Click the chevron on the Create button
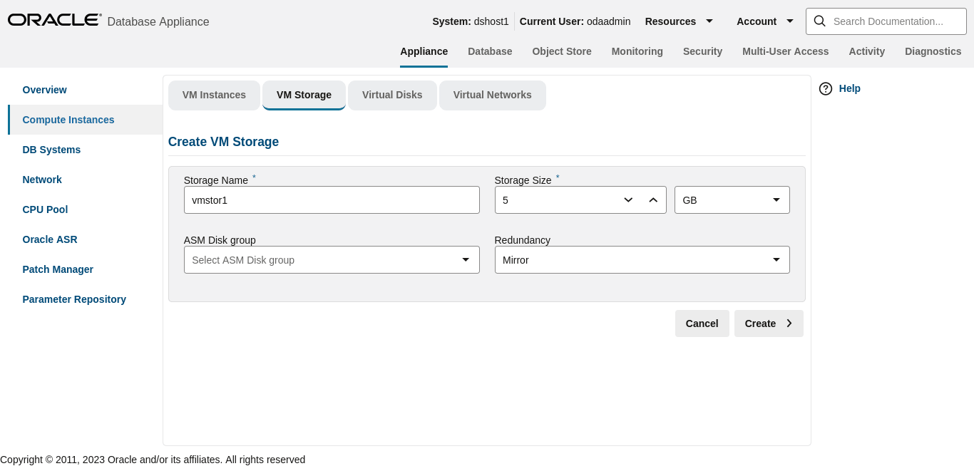This screenshot has width=974, height=466. click(x=789, y=323)
